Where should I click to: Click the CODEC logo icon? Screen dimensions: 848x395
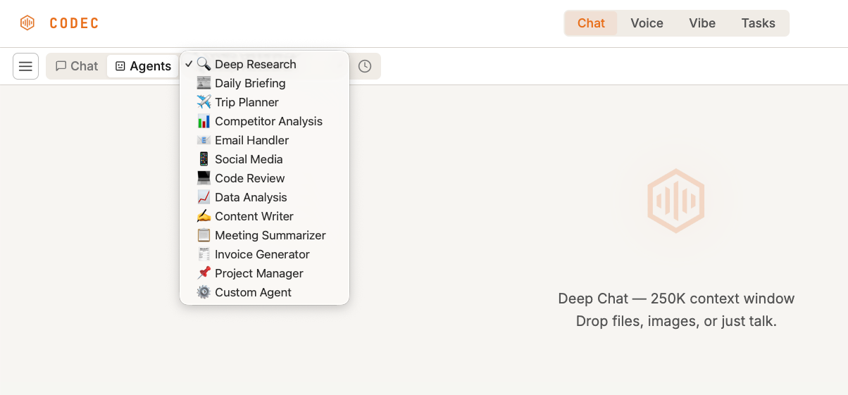pos(27,23)
